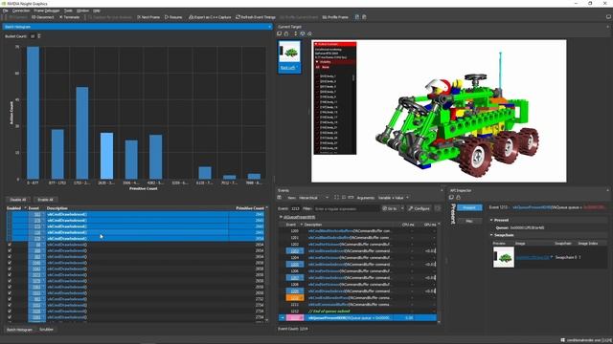Click the BackLeft render target thumbnail

click(x=289, y=53)
